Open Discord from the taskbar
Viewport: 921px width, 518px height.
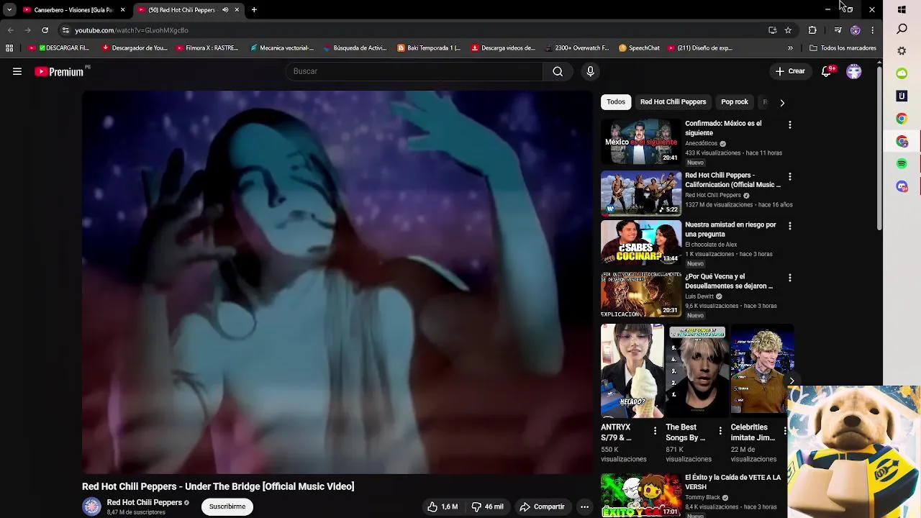(902, 187)
